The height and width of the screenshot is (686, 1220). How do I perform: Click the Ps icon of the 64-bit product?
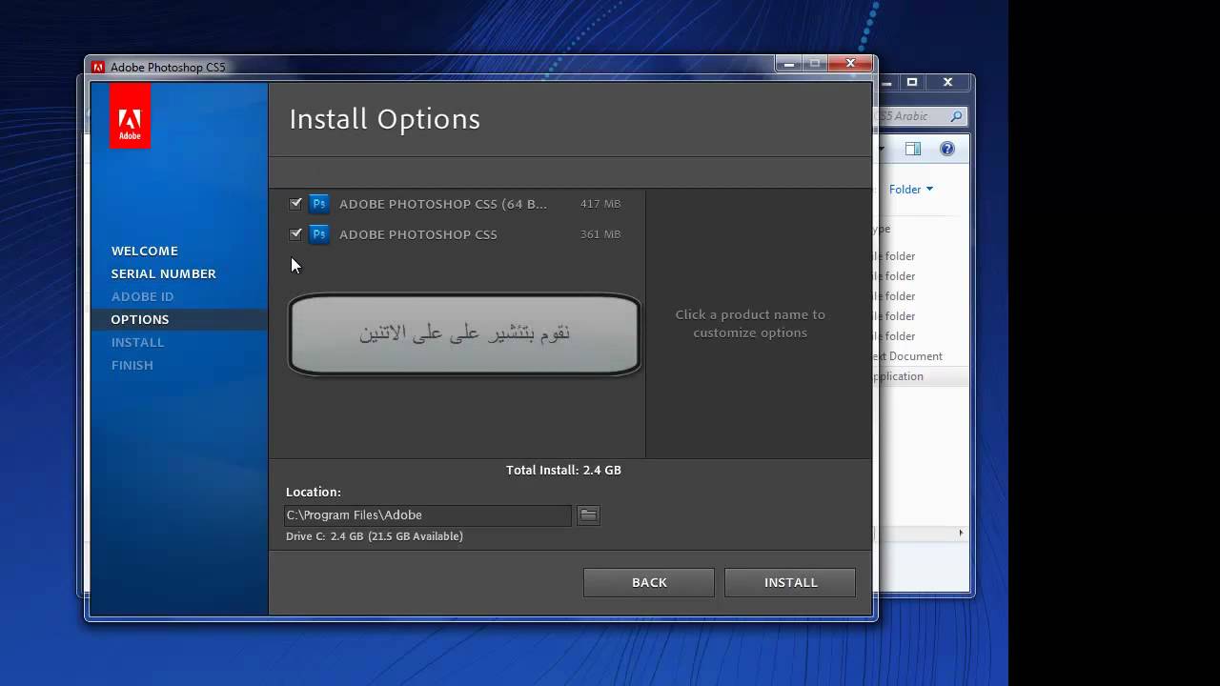coord(319,203)
